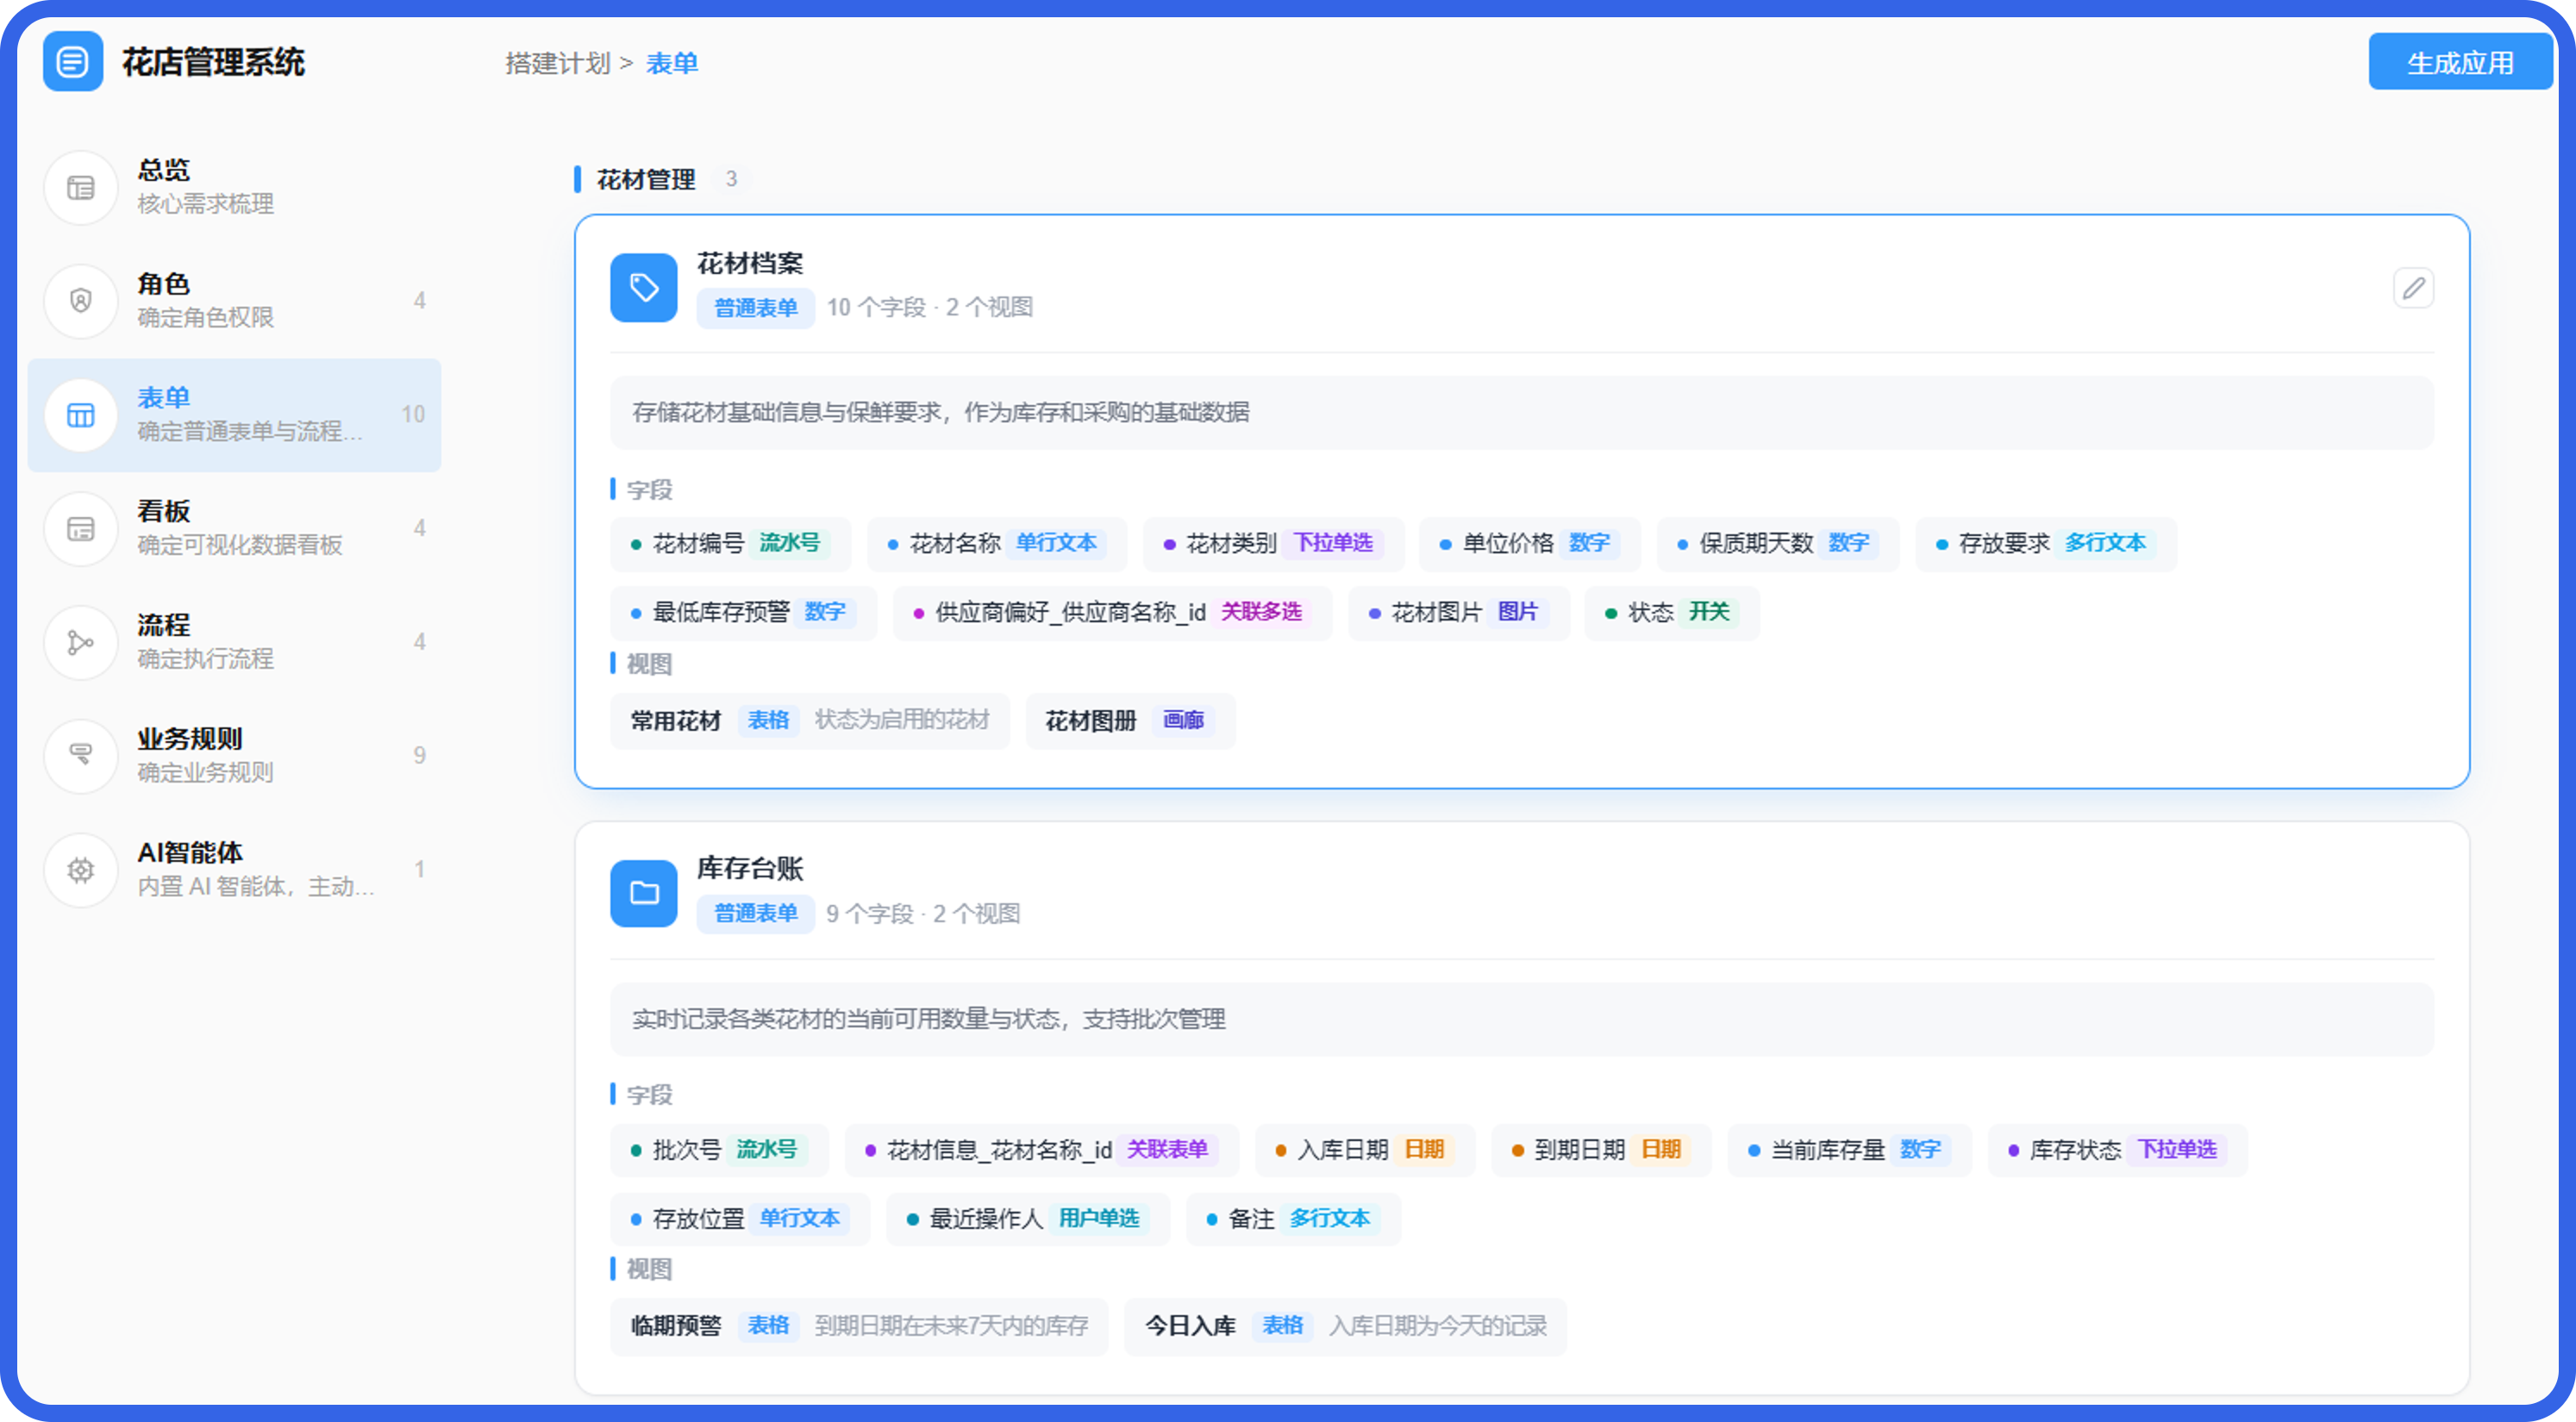Click the 花材档案 tag icon
This screenshot has height=1422, width=2576.
(644, 288)
